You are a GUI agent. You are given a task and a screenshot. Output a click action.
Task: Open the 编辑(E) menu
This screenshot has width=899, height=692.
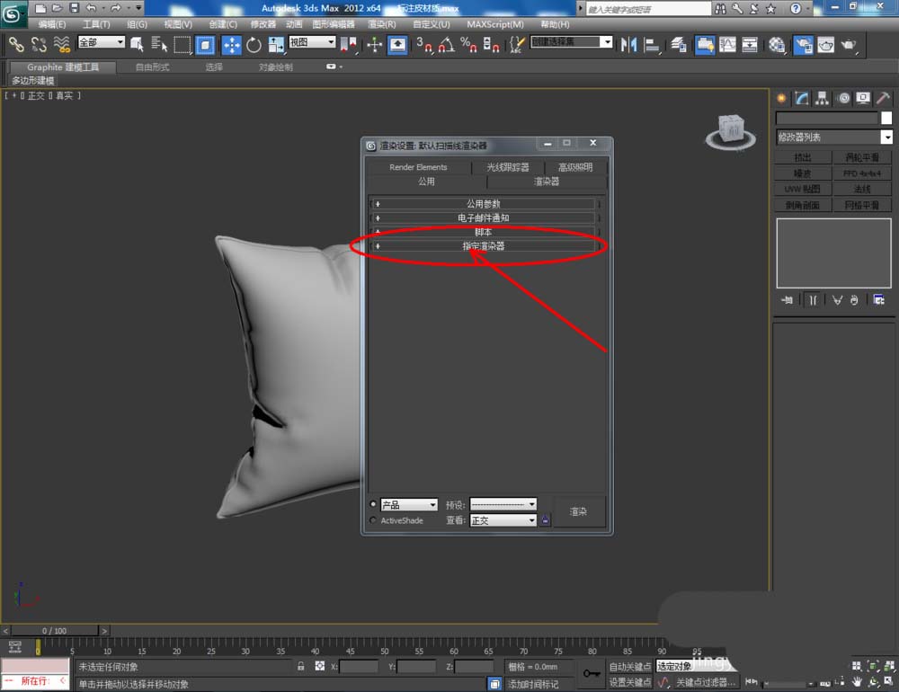[51, 24]
